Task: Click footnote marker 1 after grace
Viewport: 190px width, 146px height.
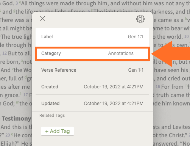Action: 21,94
